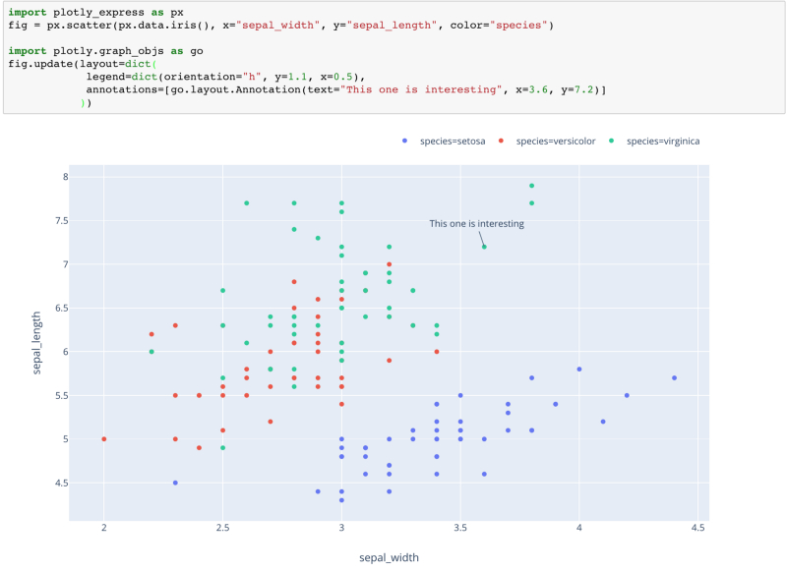The width and height of the screenshot is (787, 571).
Task: Select the red point at width 3.2, length 7
Action: point(389,264)
